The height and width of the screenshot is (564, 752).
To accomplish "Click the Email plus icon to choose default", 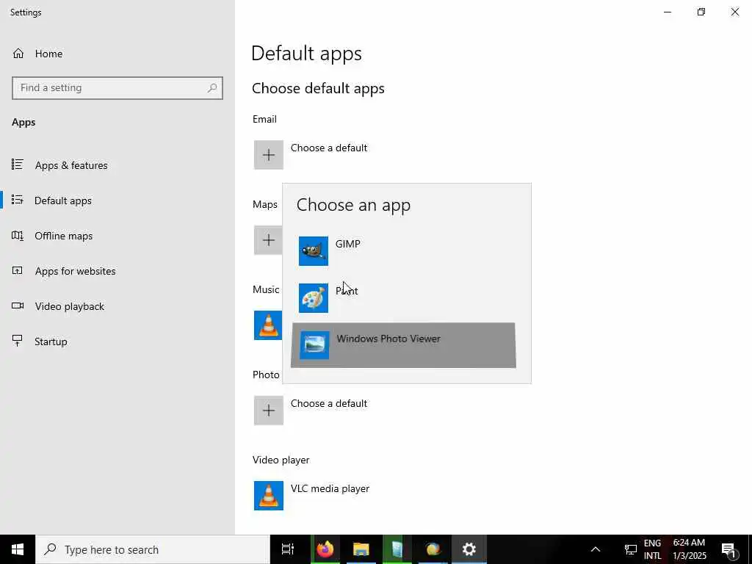I will 269,155.
